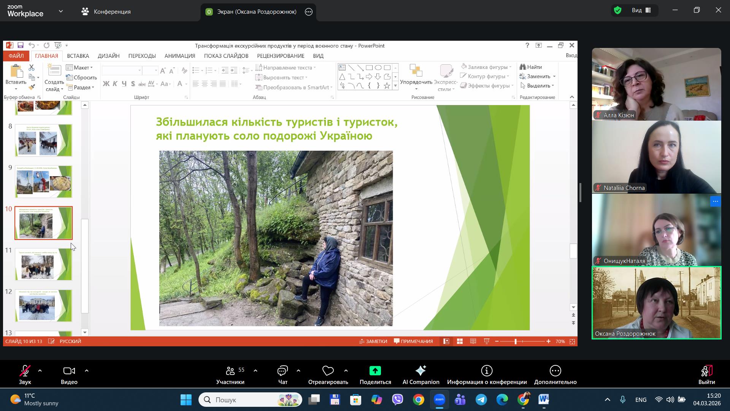Expand video options arrow next to Видео

coord(87,371)
